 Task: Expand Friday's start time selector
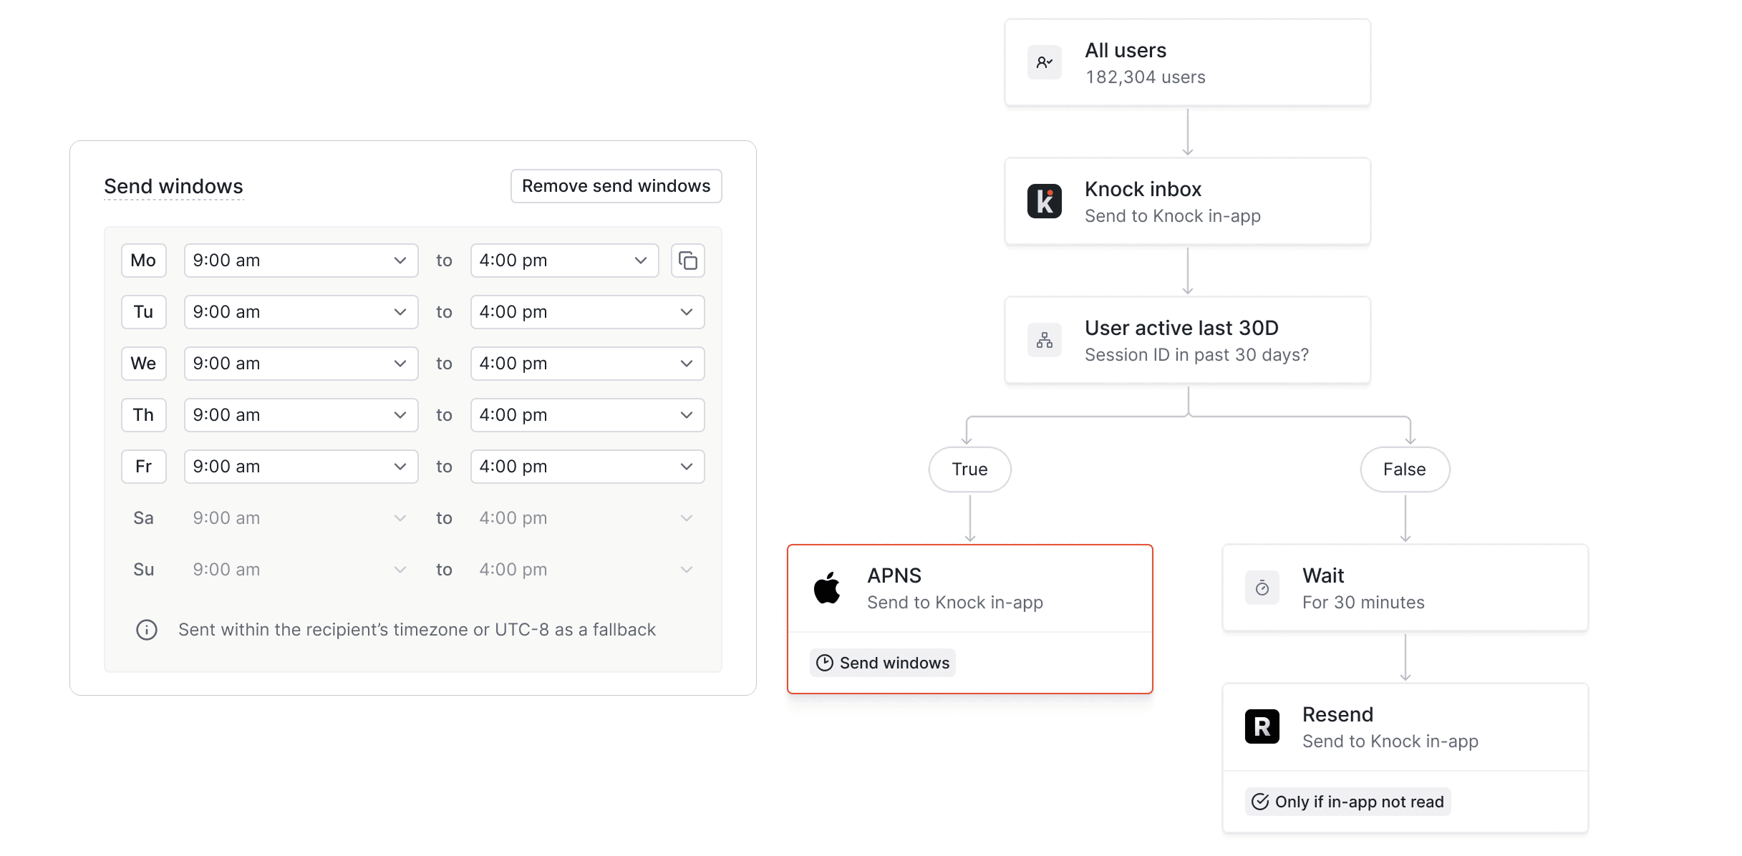click(301, 466)
